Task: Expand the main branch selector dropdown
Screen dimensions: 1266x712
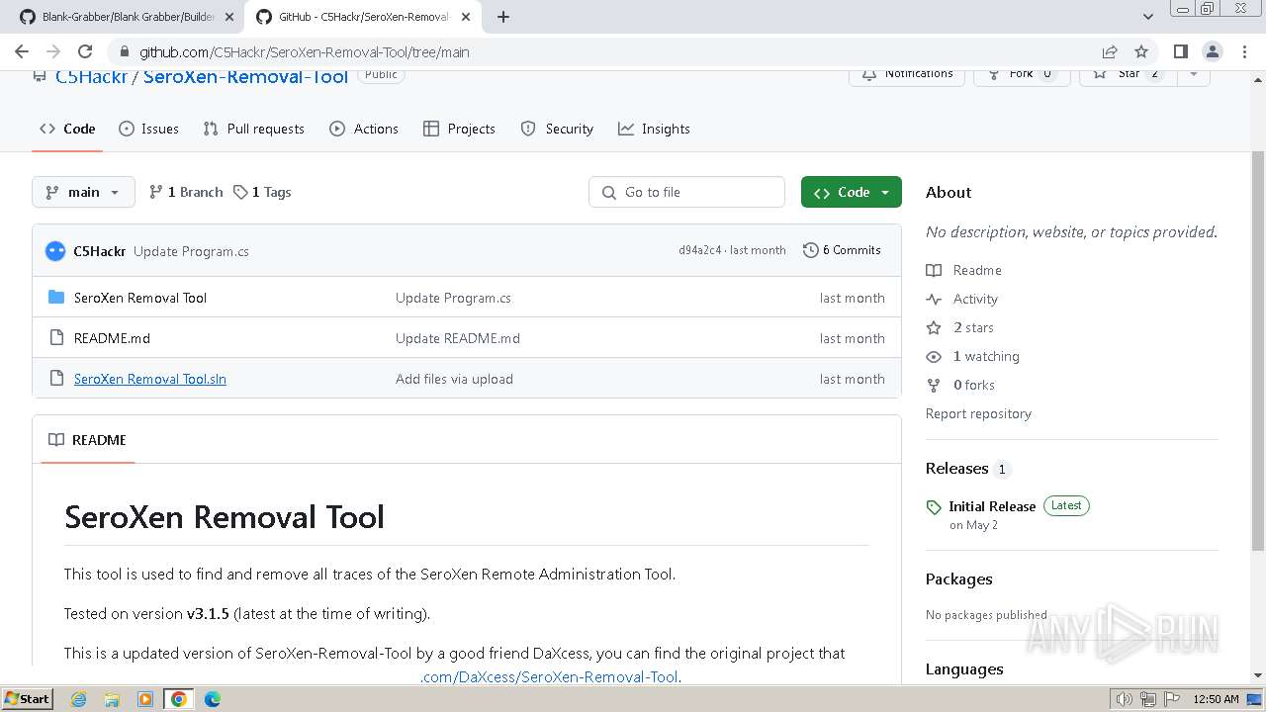Action: coord(83,192)
